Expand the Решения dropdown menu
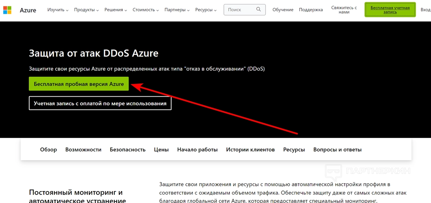Viewport: 431px width, 203px height. (x=116, y=10)
